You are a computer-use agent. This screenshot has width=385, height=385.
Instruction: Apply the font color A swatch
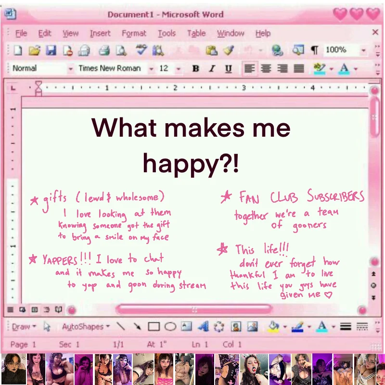pos(344,69)
